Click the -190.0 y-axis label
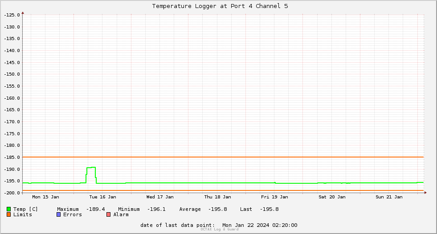The height and width of the screenshot is (234, 437). pos(12,169)
